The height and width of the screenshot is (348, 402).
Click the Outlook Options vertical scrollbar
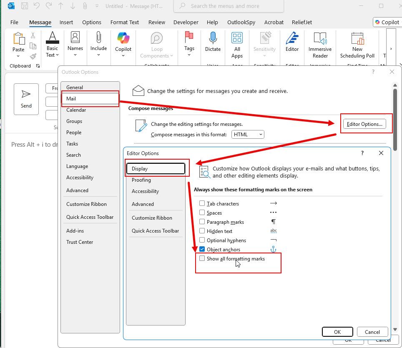(395, 119)
